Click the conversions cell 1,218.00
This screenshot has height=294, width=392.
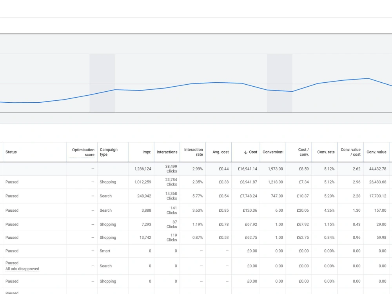[276, 182]
